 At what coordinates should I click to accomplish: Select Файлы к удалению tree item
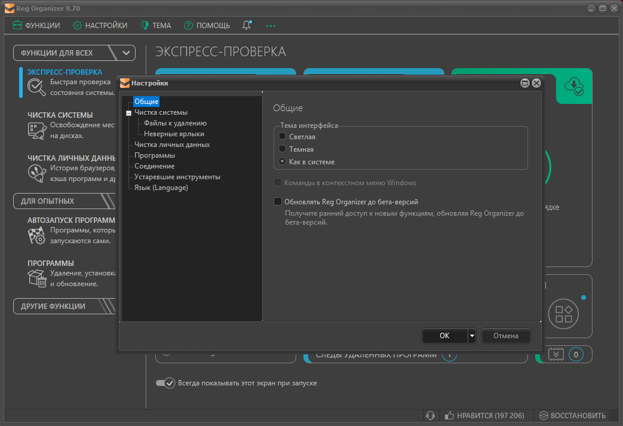click(x=175, y=123)
